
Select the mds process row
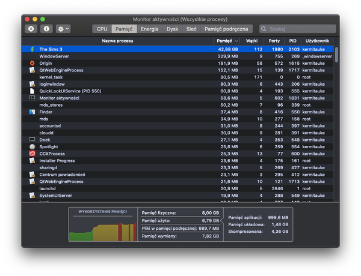[177, 119]
